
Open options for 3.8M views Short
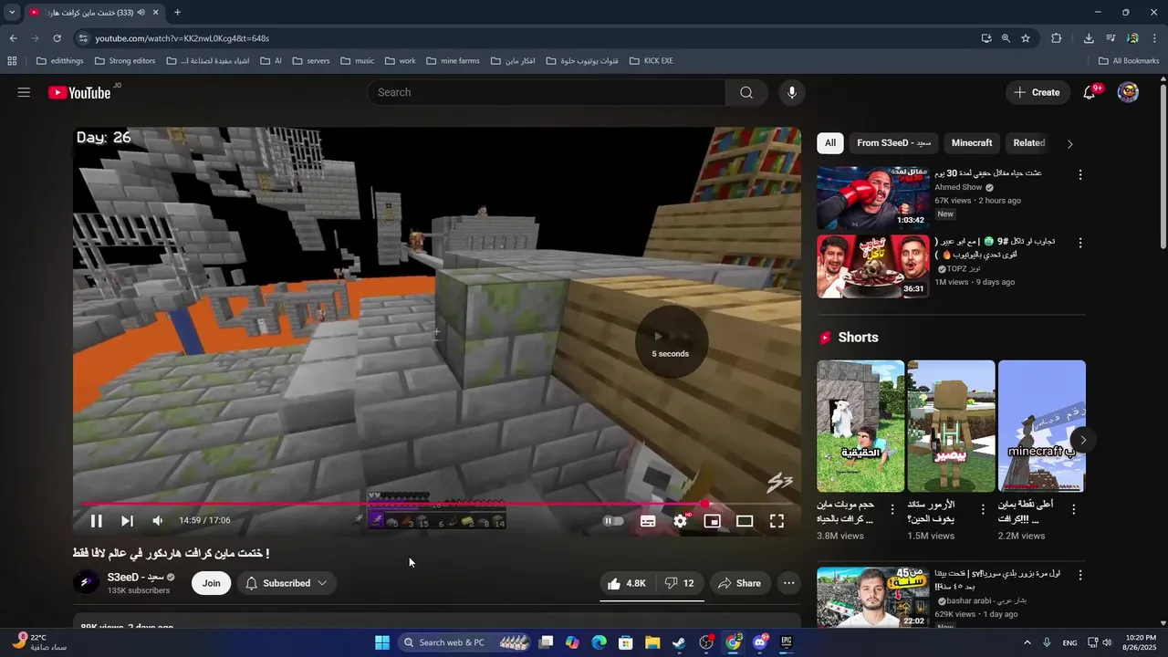(x=892, y=509)
